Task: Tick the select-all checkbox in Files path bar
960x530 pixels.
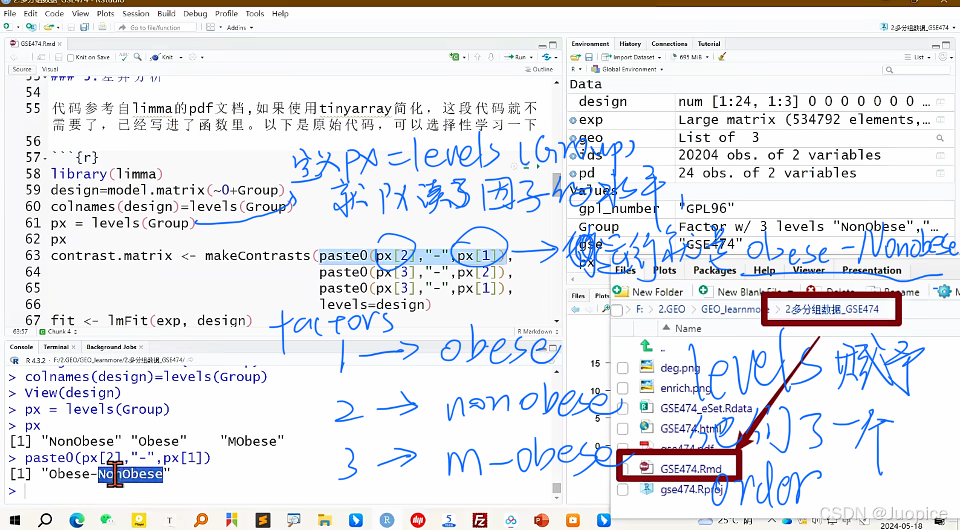Action: [617, 310]
